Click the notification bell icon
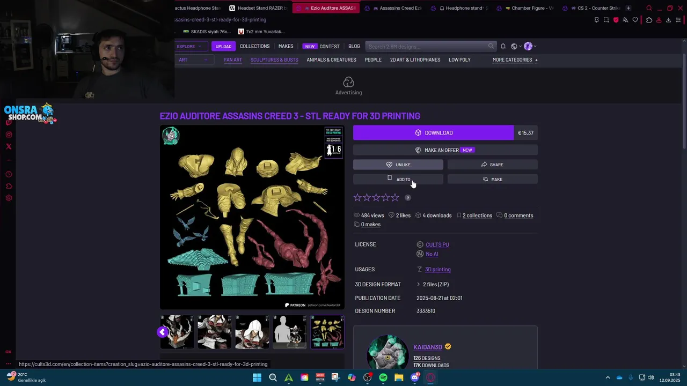The width and height of the screenshot is (687, 386). coord(503,46)
